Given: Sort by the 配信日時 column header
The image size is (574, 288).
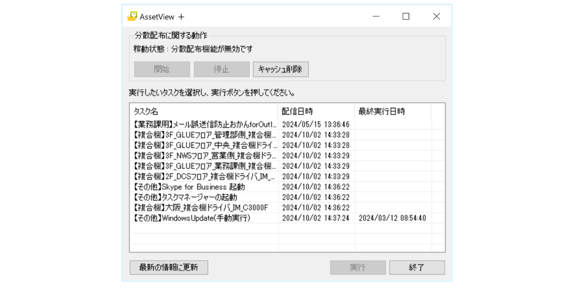Looking at the screenshot, I should (316, 111).
